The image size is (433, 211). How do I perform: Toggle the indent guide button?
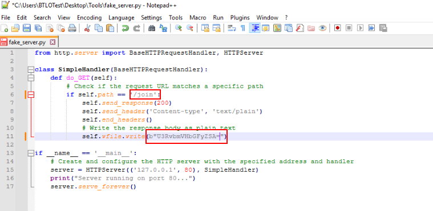254,28
